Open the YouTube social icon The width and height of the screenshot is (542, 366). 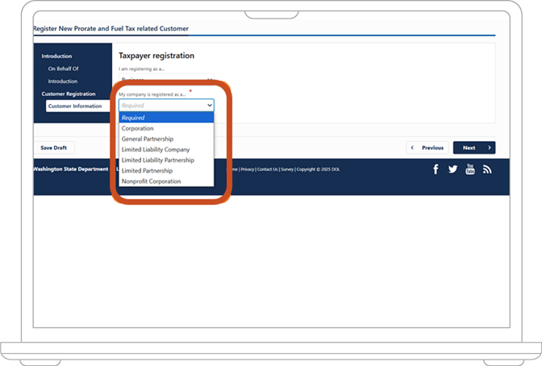[x=470, y=169]
